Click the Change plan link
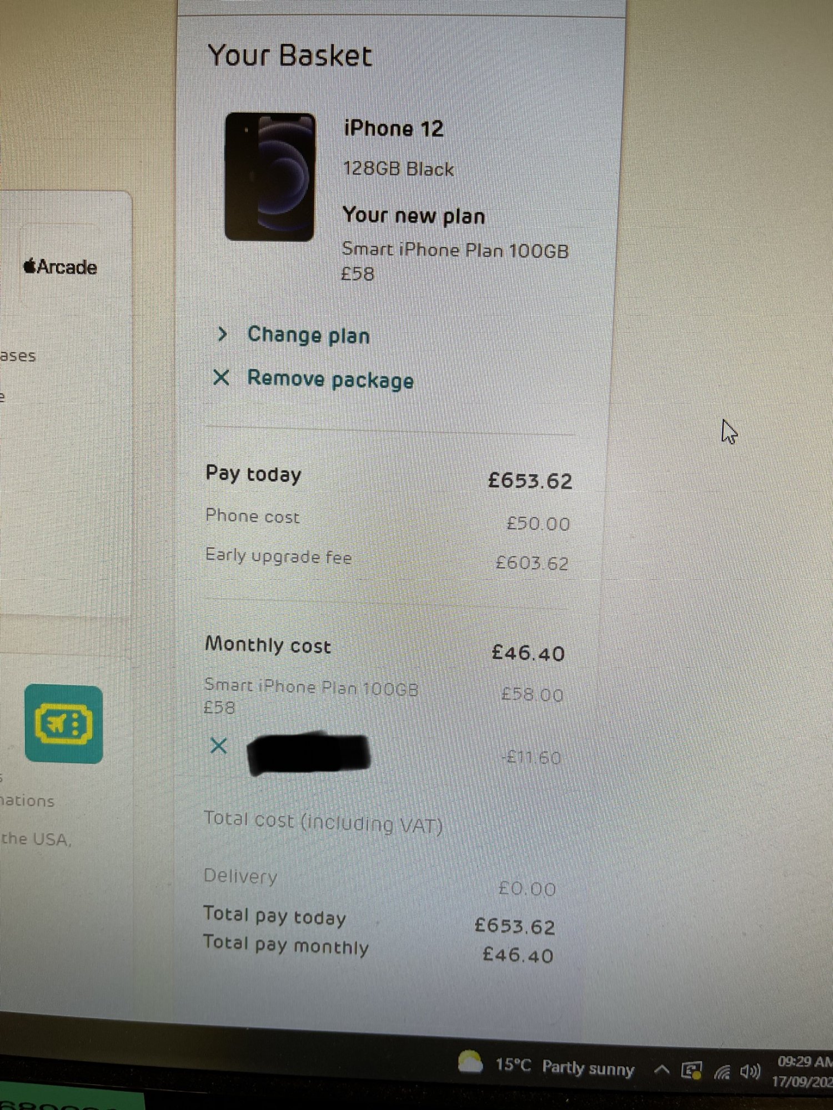The image size is (833, 1110). [308, 335]
